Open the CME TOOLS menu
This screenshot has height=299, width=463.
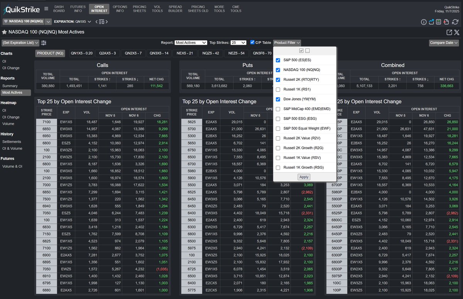236,9
